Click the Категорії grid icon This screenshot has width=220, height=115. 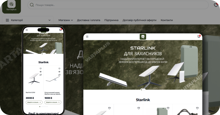pos(7,20)
